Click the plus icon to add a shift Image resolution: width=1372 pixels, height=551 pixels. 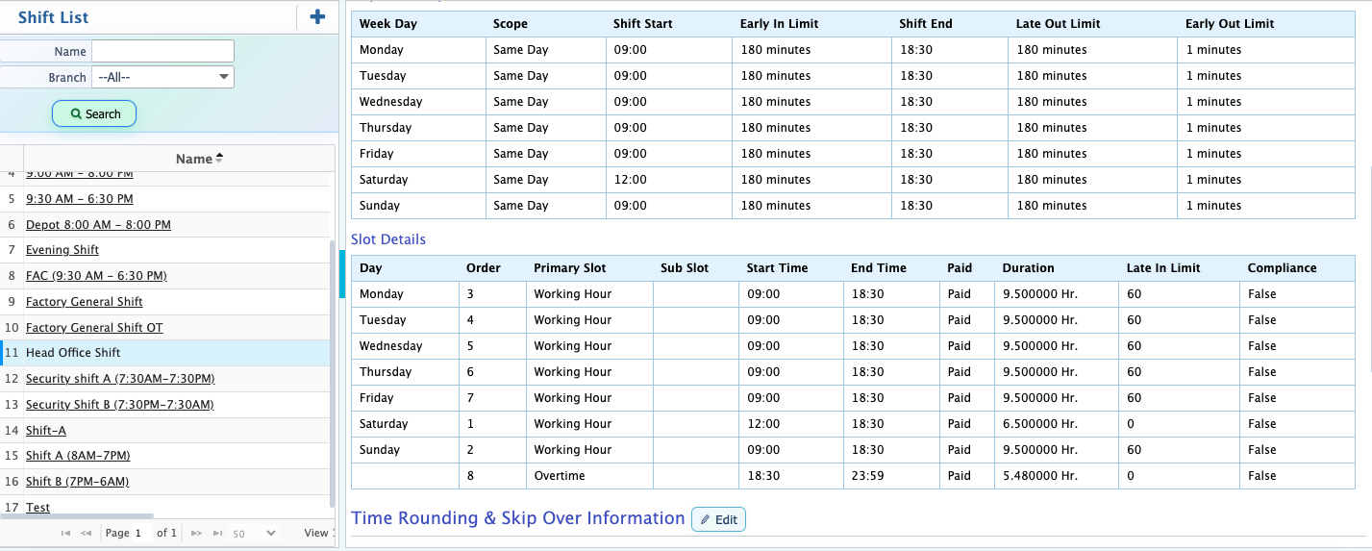pos(317,16)
